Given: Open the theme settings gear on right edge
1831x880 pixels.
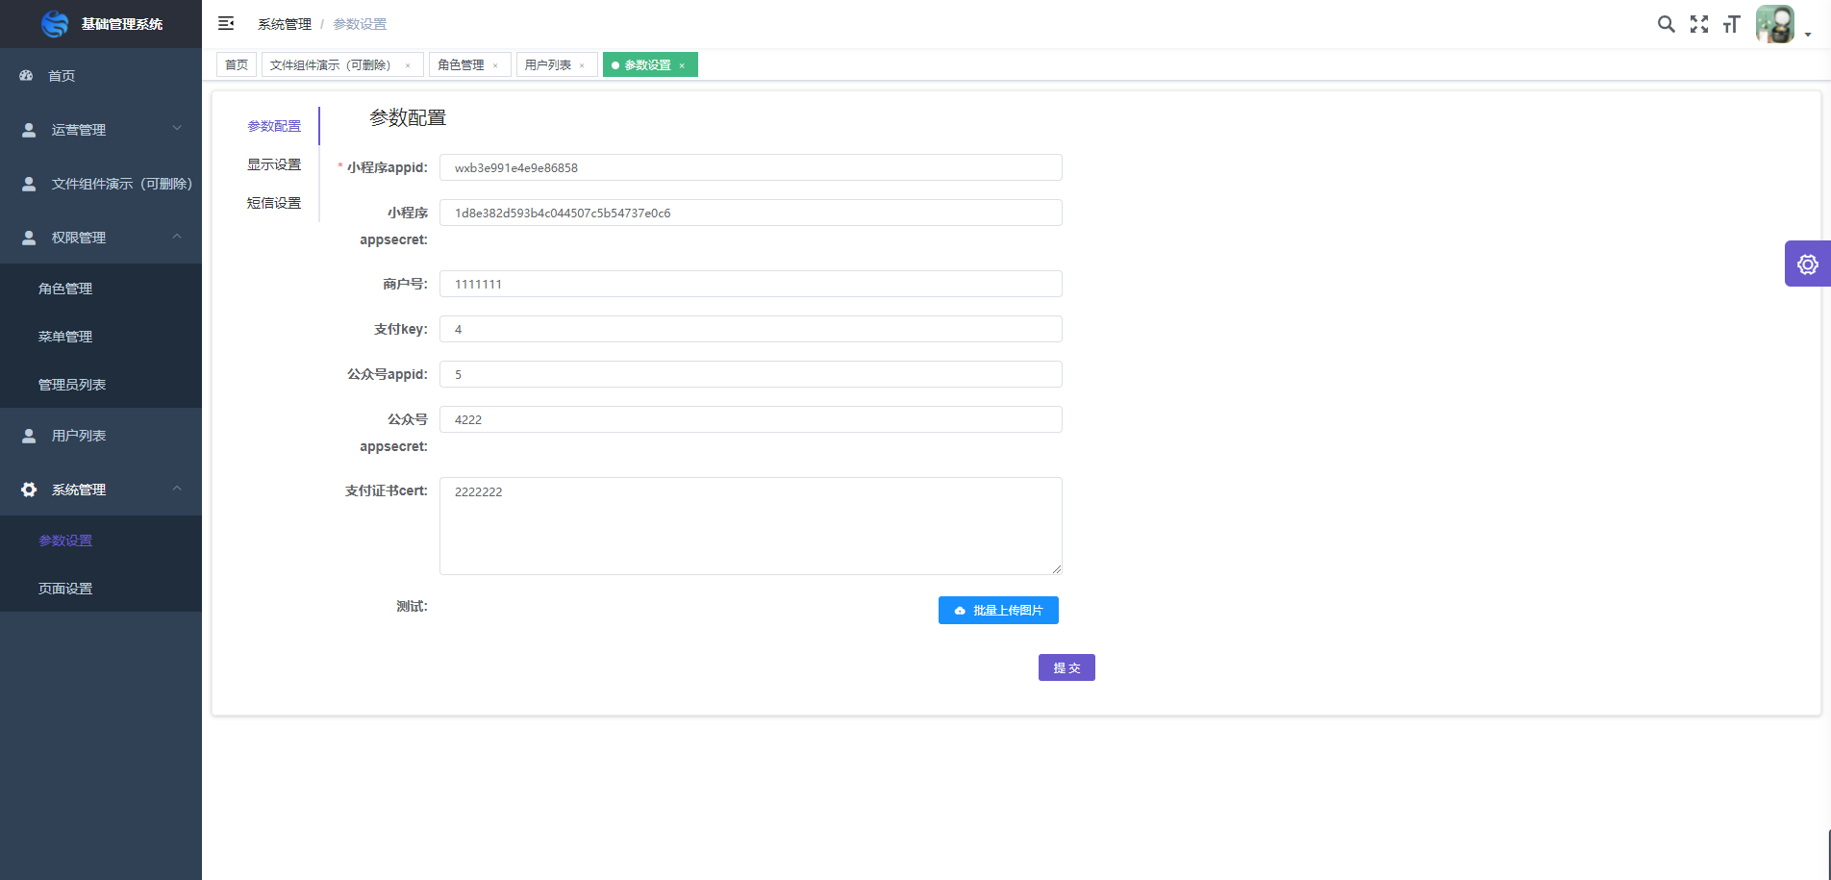Looking at the screenshot, I should [1808, 264].
